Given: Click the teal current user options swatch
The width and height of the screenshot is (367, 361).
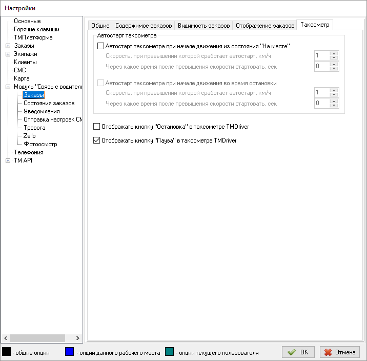Looking at the screenshot, I should [170, 352].
